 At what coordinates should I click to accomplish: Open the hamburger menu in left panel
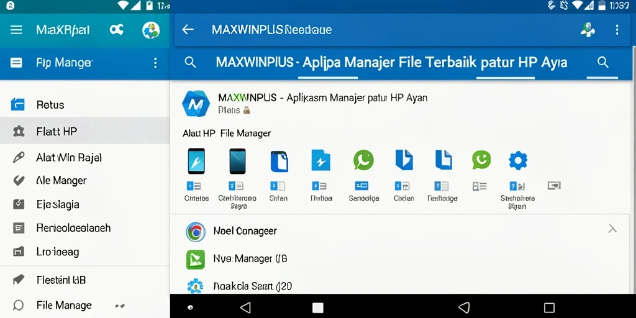[x=16, y=30]
